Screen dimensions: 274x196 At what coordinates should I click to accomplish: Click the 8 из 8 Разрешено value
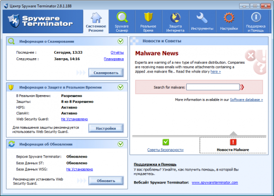77,101
